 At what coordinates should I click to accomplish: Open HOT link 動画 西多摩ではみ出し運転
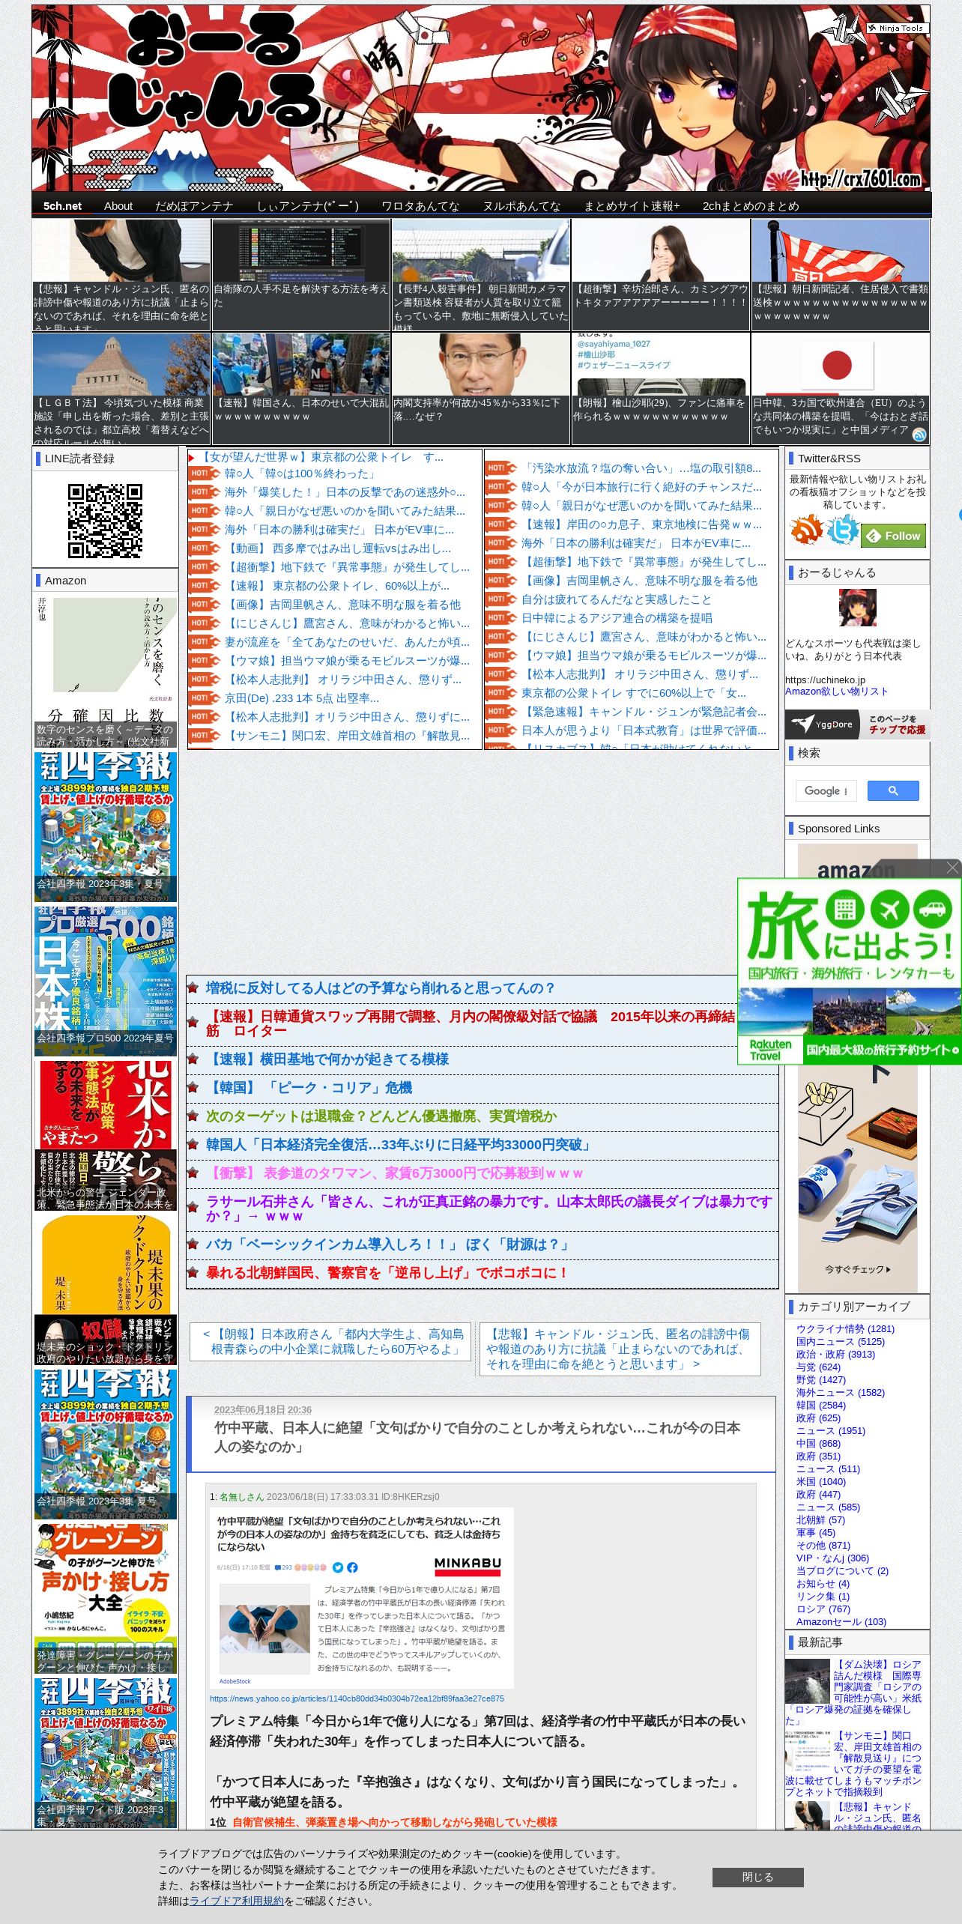click(337, 548)
